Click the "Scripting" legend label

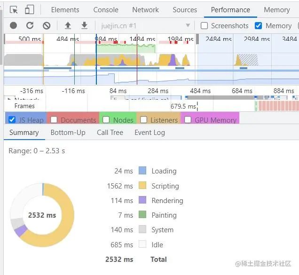click(165, 186)
